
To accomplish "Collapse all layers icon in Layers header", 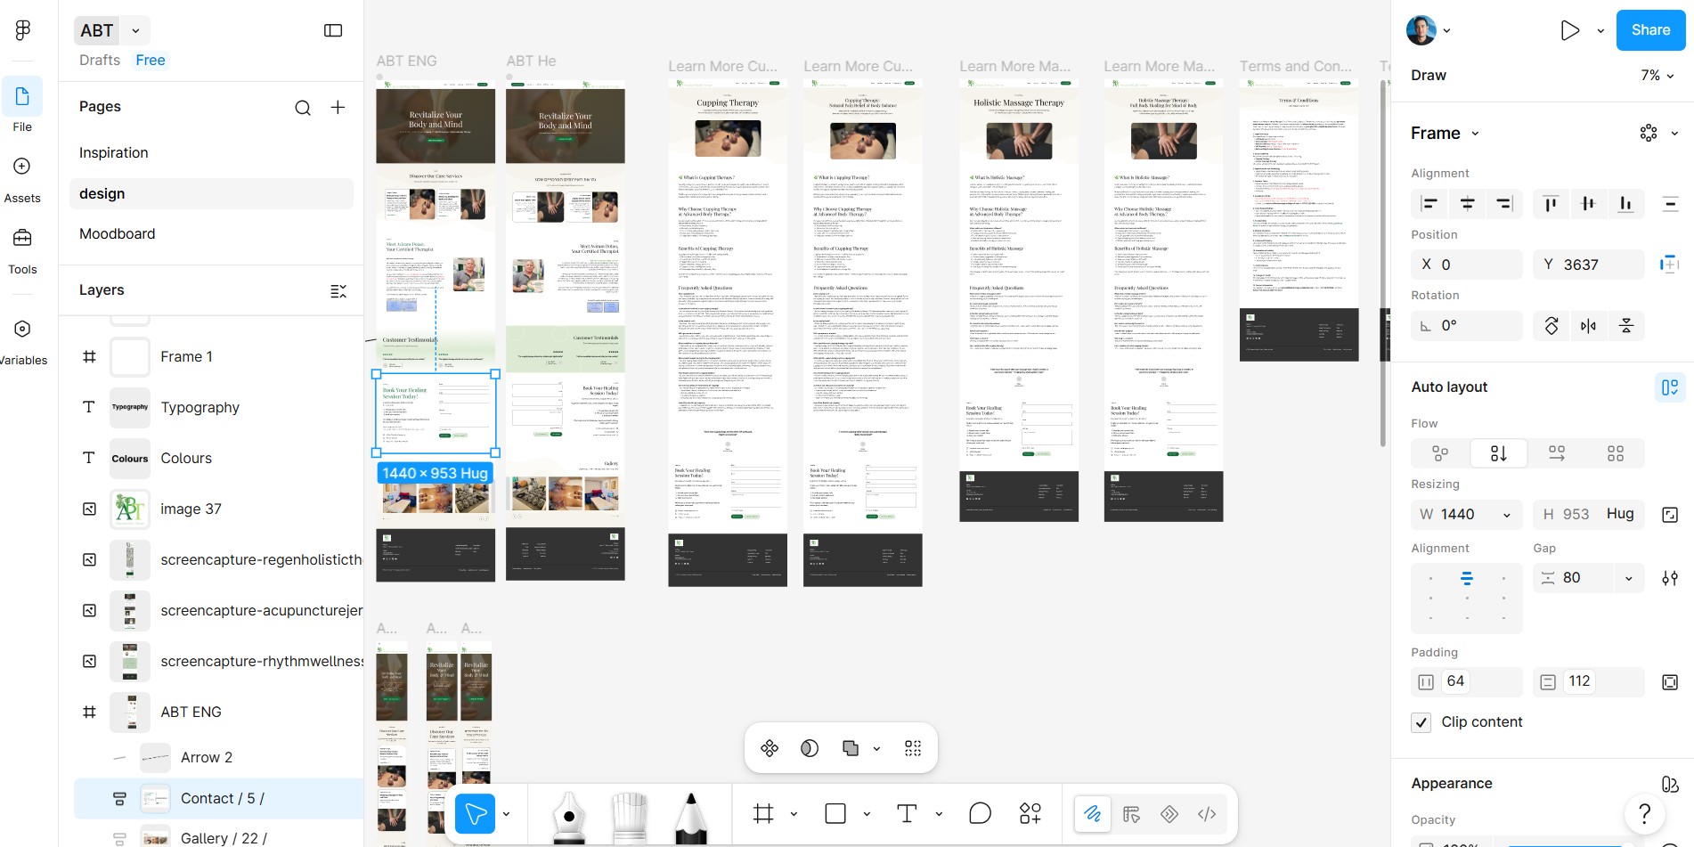I will pos(338,291).
